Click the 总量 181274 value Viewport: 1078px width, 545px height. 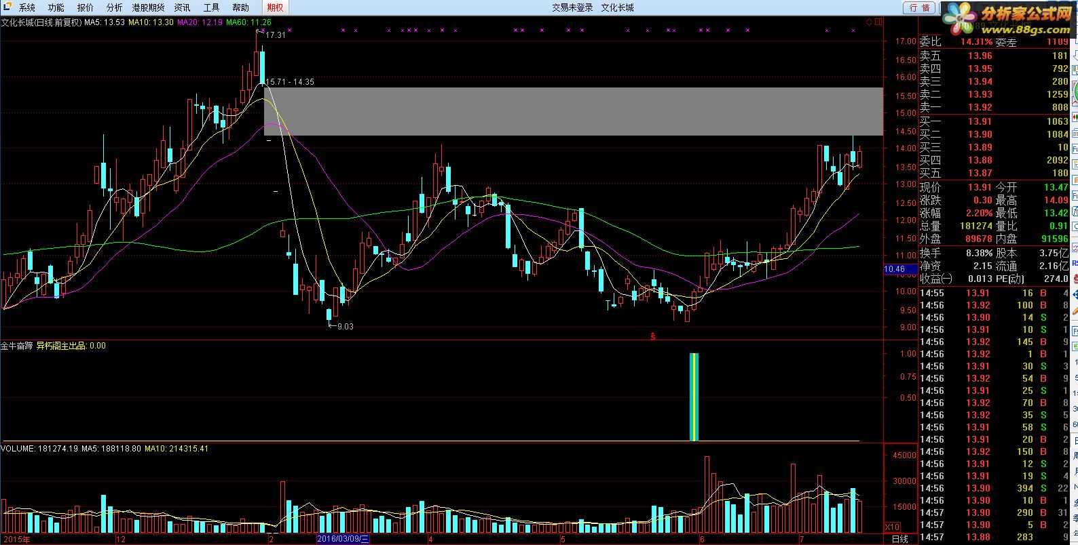(976, 226)
